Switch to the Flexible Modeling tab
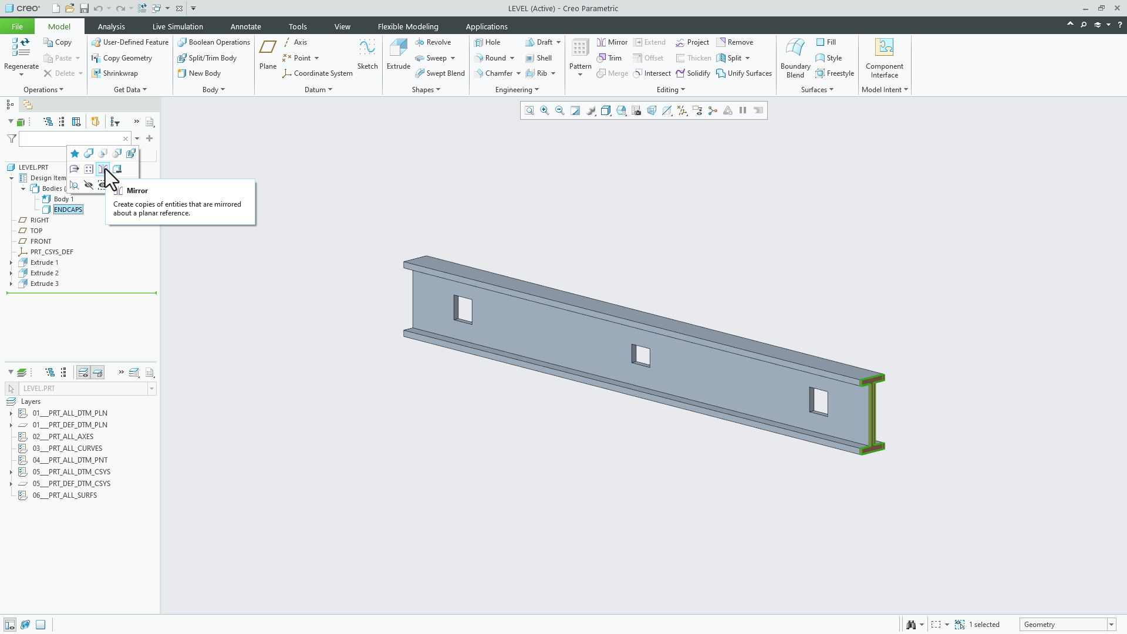1127x634 pixels. [x=408, y=26]
